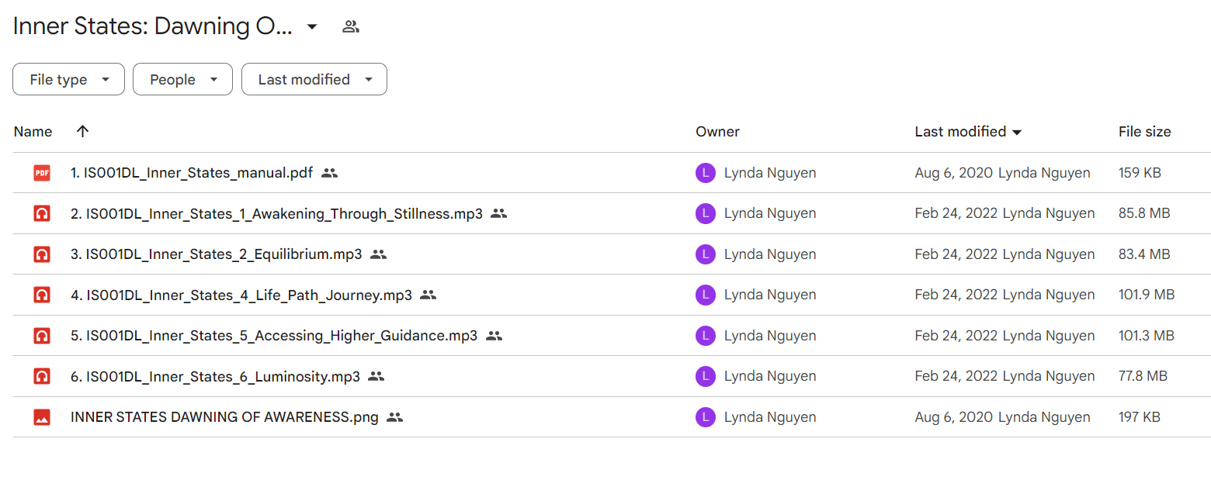This screenshot has width=1211, height=487.
Task: Sort by Name column header
Action: (x=33, y=132)
